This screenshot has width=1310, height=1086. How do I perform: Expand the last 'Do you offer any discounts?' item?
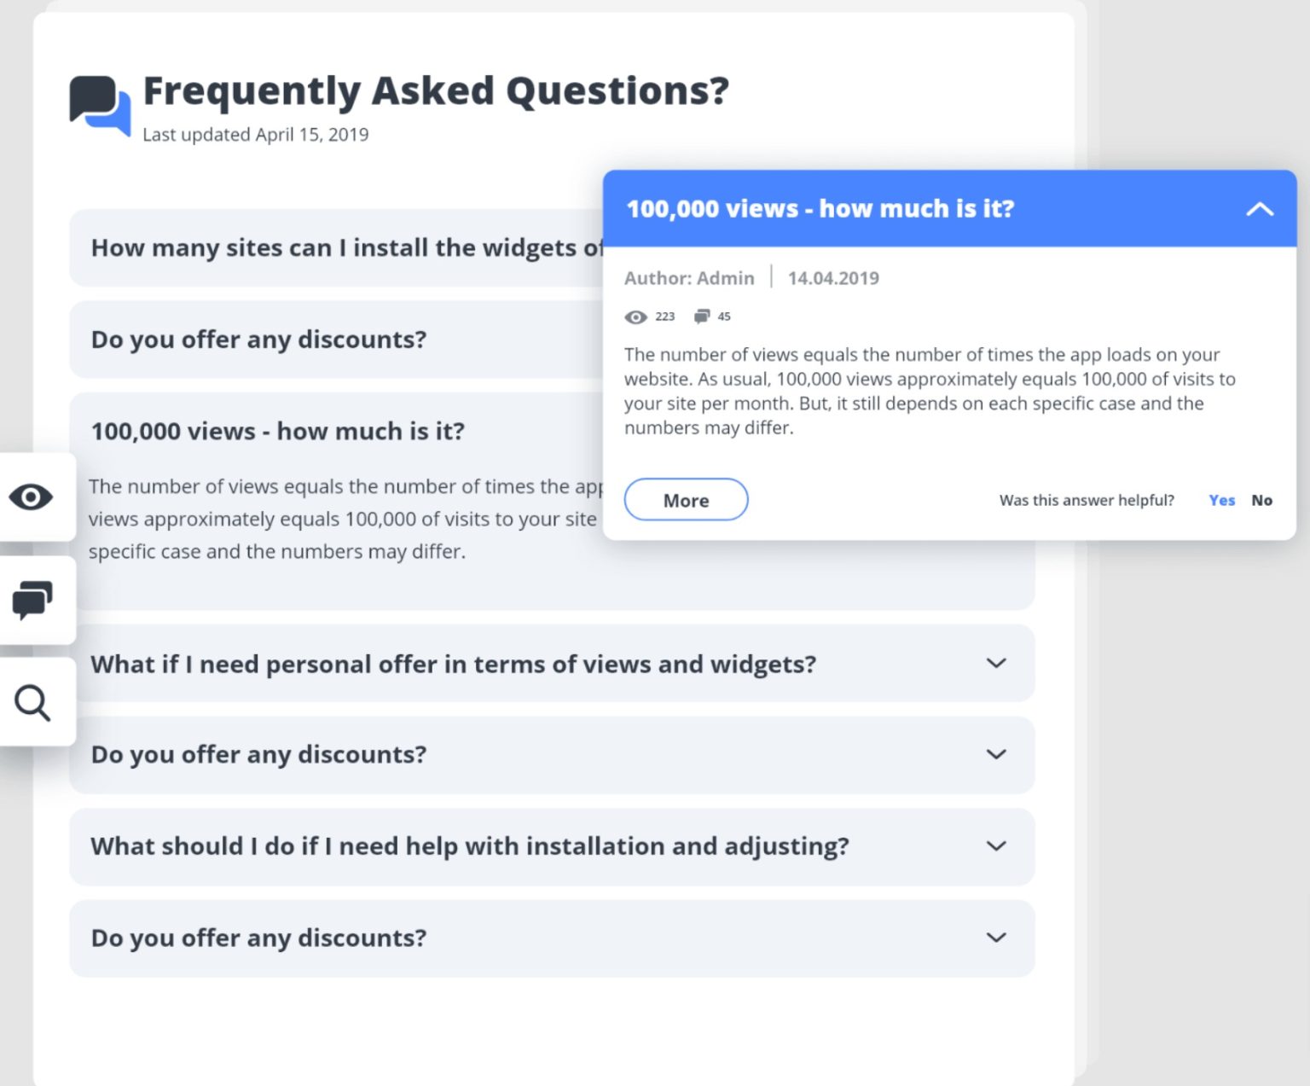[995, 938]
